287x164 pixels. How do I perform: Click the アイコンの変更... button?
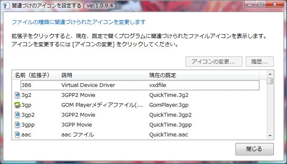click(x=214, y=62)
